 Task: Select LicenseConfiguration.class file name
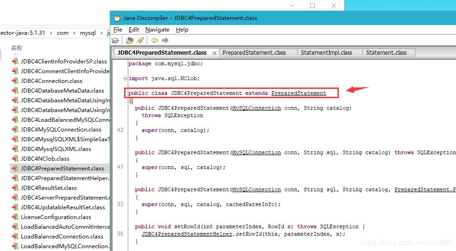(56, 217)
